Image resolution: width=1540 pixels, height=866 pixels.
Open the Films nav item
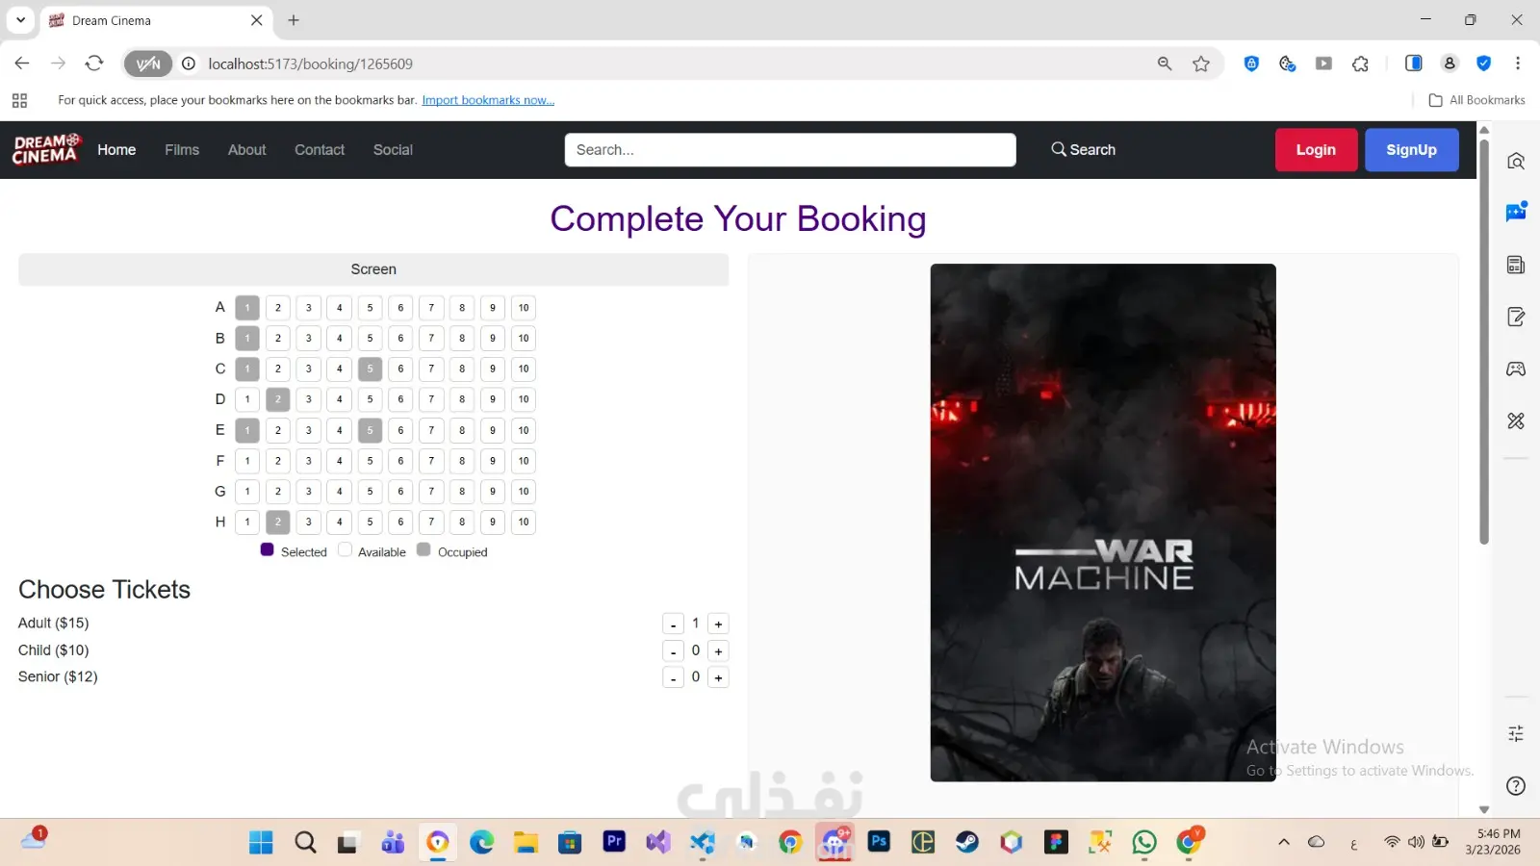[x=182, y=150]
